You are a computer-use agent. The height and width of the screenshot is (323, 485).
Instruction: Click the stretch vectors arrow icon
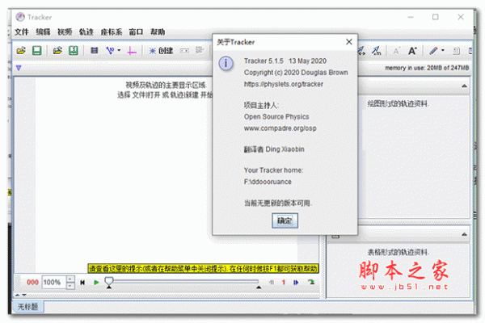tap(361, 51)
